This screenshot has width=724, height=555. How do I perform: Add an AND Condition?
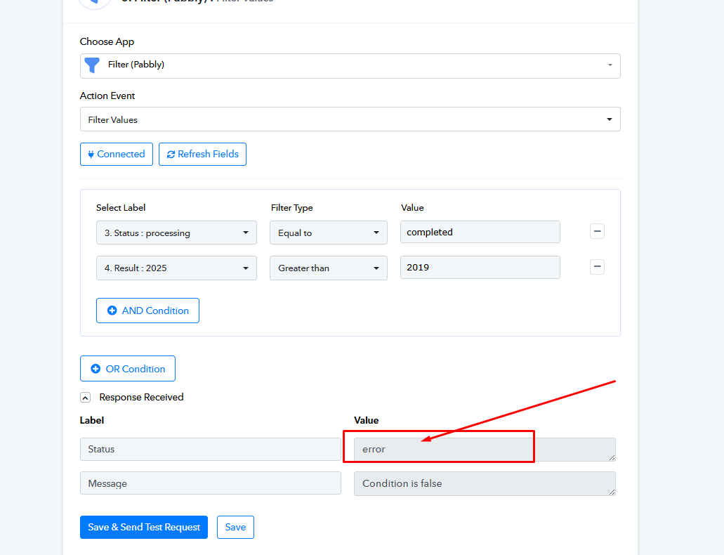click(x=147, y=311)
